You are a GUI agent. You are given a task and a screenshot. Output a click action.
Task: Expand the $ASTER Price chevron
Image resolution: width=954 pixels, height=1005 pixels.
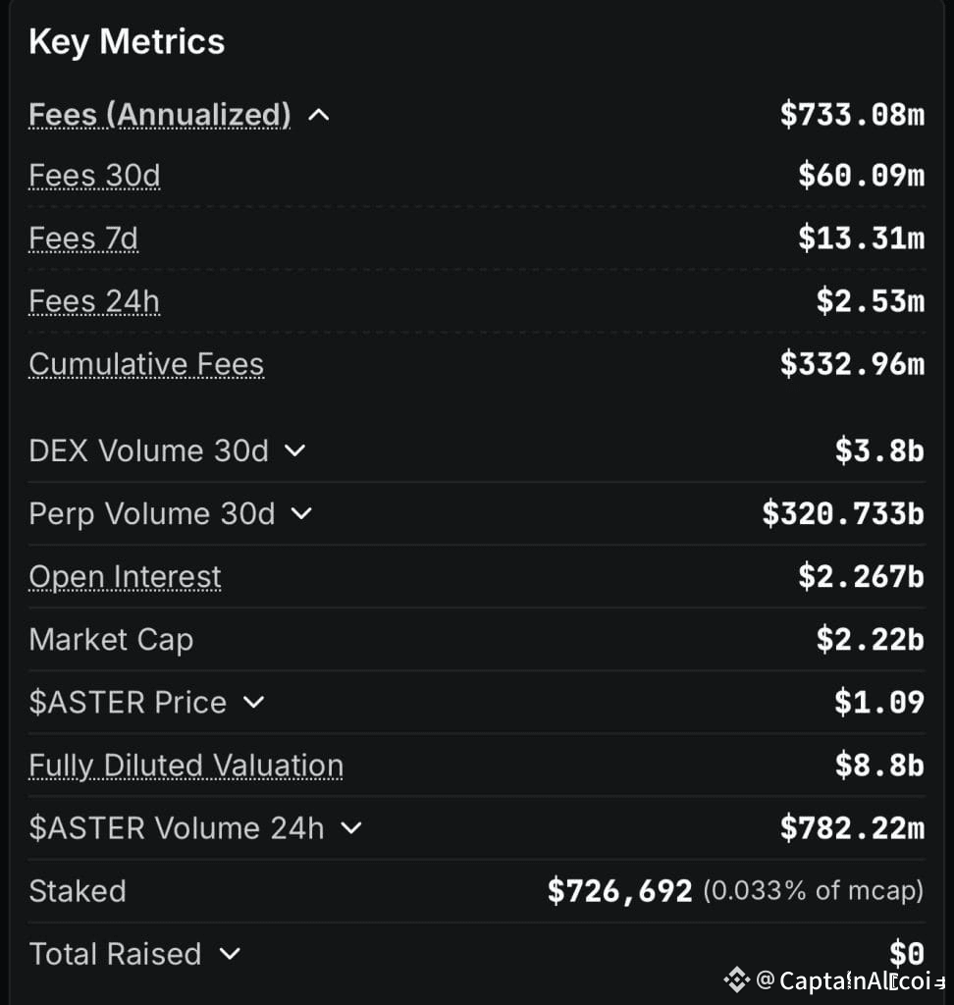pos(253,702)
